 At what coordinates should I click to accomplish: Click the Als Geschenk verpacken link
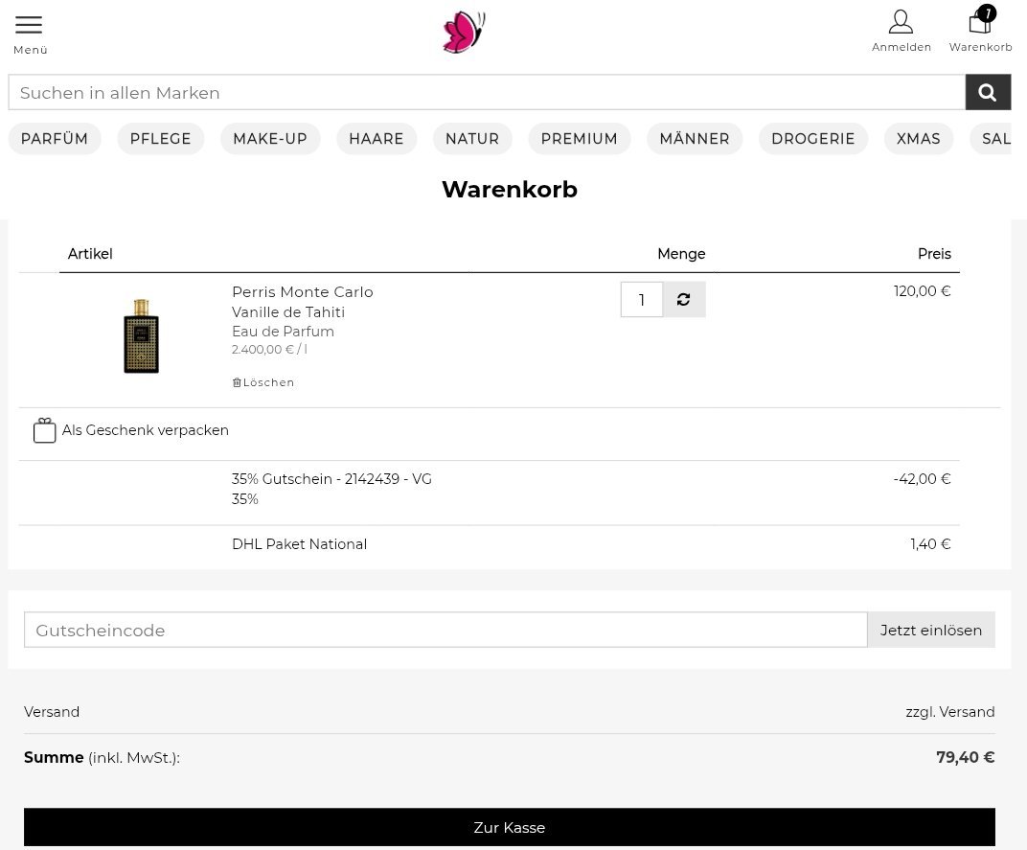point(146,430)
